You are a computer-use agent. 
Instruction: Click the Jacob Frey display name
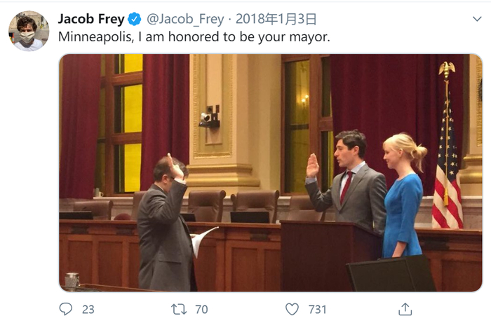pyautogui.click(x=91, y=19)
